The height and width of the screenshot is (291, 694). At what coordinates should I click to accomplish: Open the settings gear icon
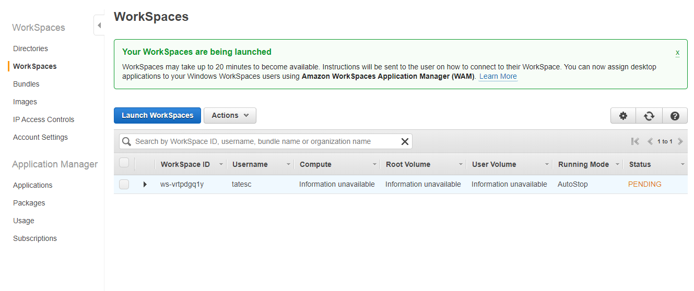tap(623, 116)
